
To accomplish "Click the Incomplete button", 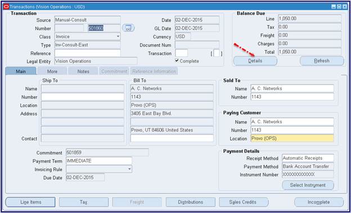I will 319,202.
